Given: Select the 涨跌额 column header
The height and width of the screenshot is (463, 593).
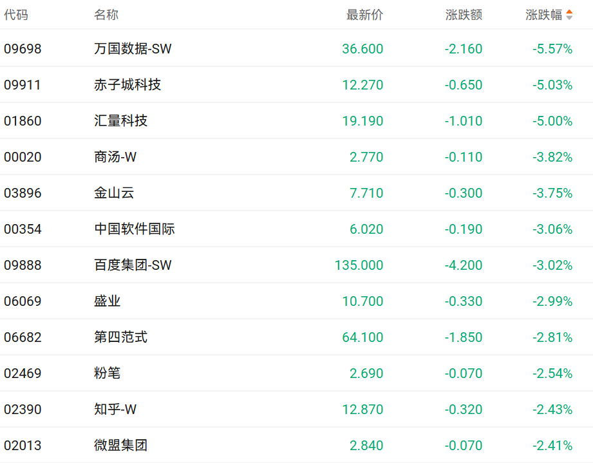Looking at the screenshot, I should point(464,15).
